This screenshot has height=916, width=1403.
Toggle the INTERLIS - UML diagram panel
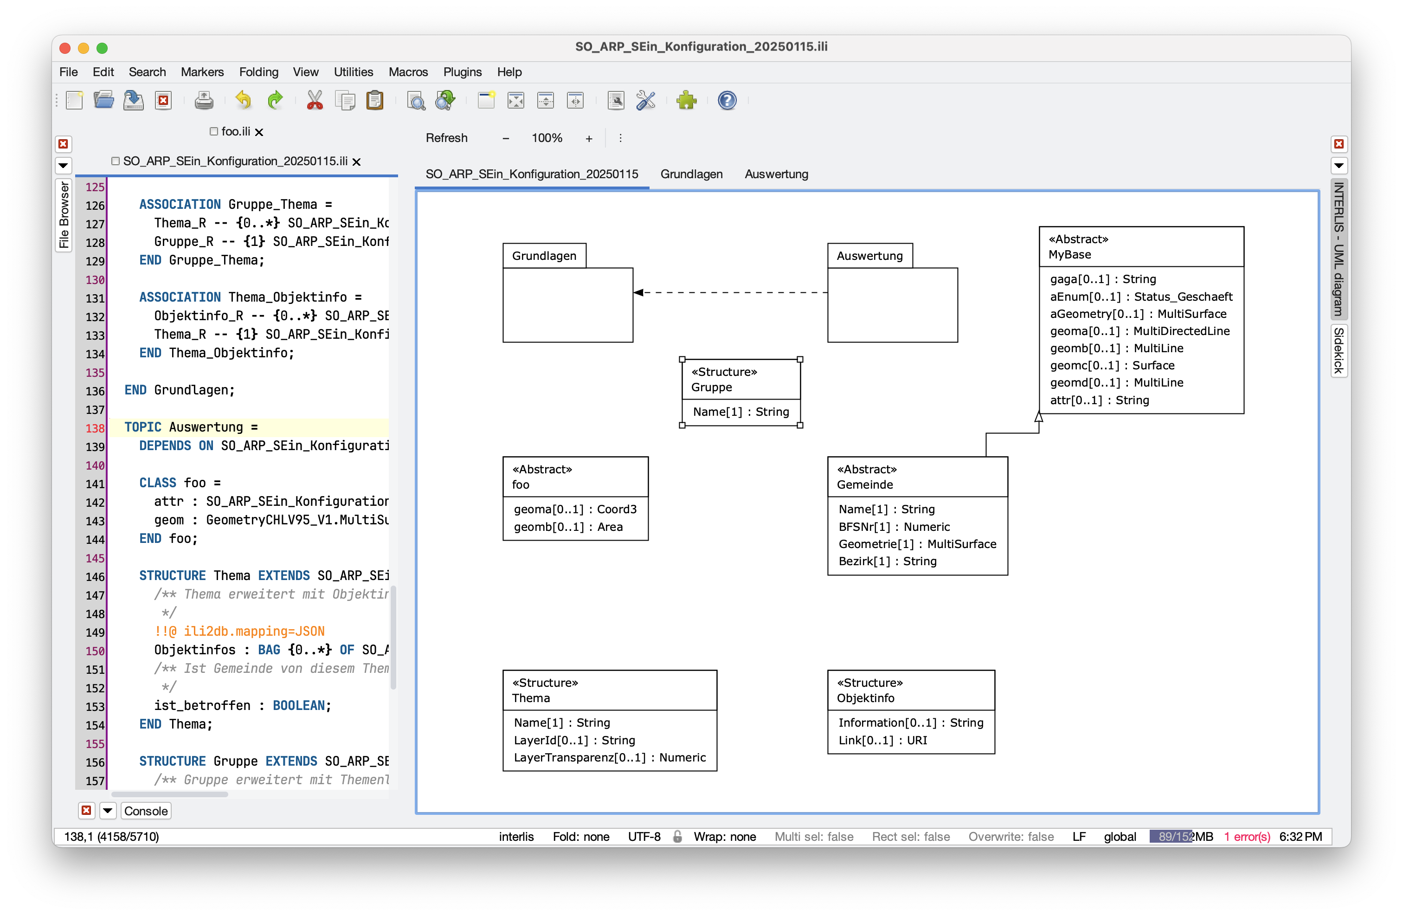pyautogui.click(x=1339, y=249)
